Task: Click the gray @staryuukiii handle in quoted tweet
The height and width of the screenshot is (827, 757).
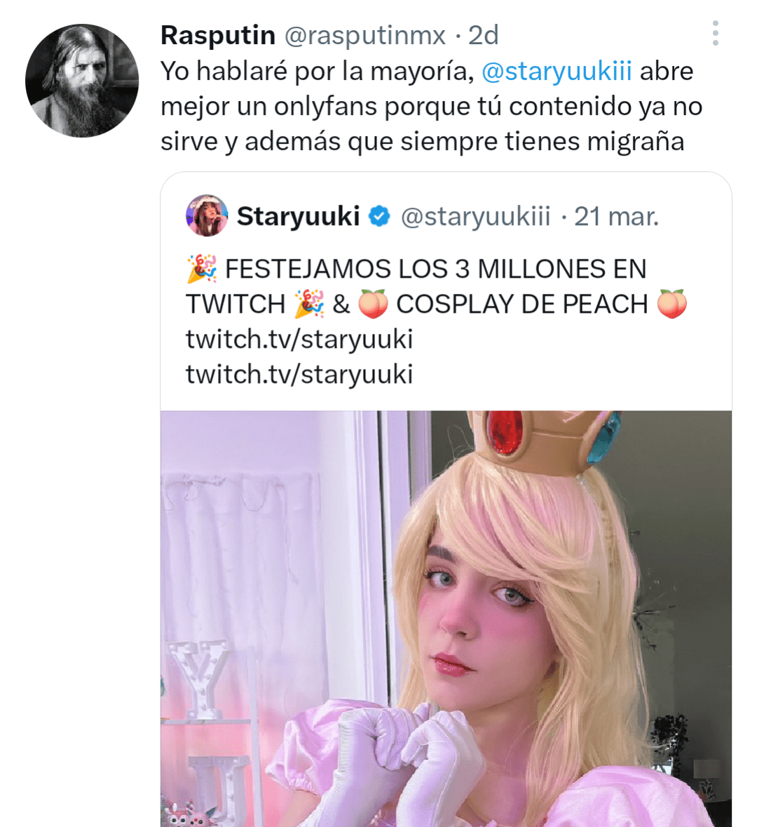Action: click(475, 217)
